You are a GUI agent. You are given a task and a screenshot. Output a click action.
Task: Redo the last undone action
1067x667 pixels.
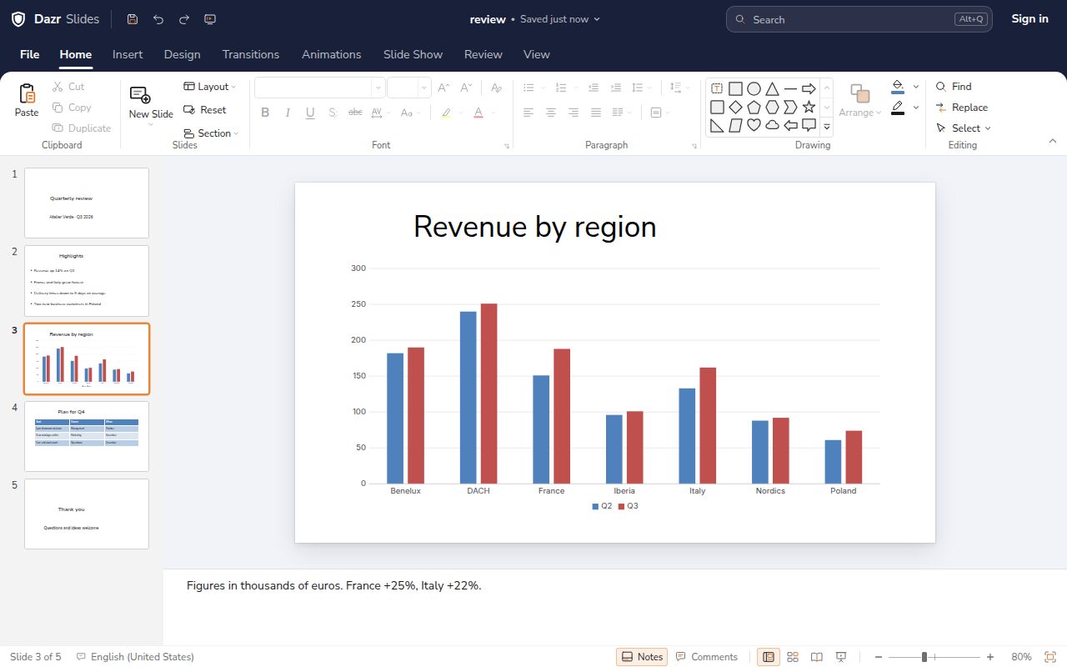(x=184, y=19)
